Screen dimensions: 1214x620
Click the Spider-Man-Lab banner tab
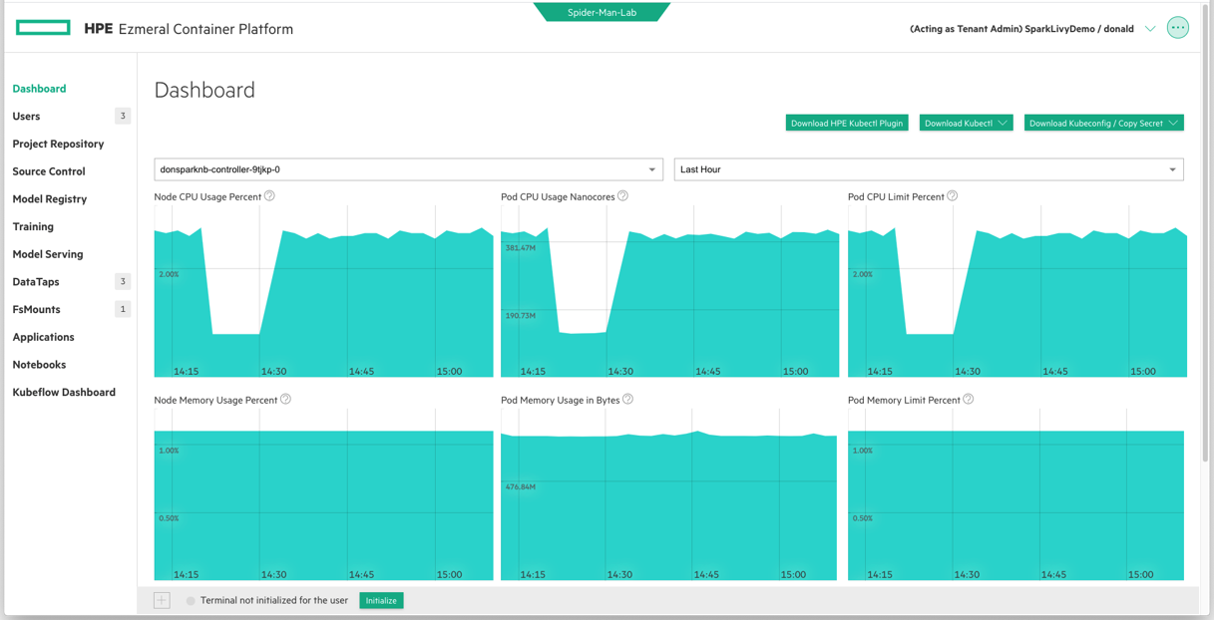pos(602,12)
